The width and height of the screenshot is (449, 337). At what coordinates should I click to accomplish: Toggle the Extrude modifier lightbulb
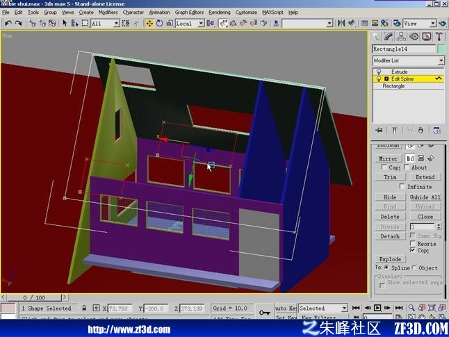379,72
